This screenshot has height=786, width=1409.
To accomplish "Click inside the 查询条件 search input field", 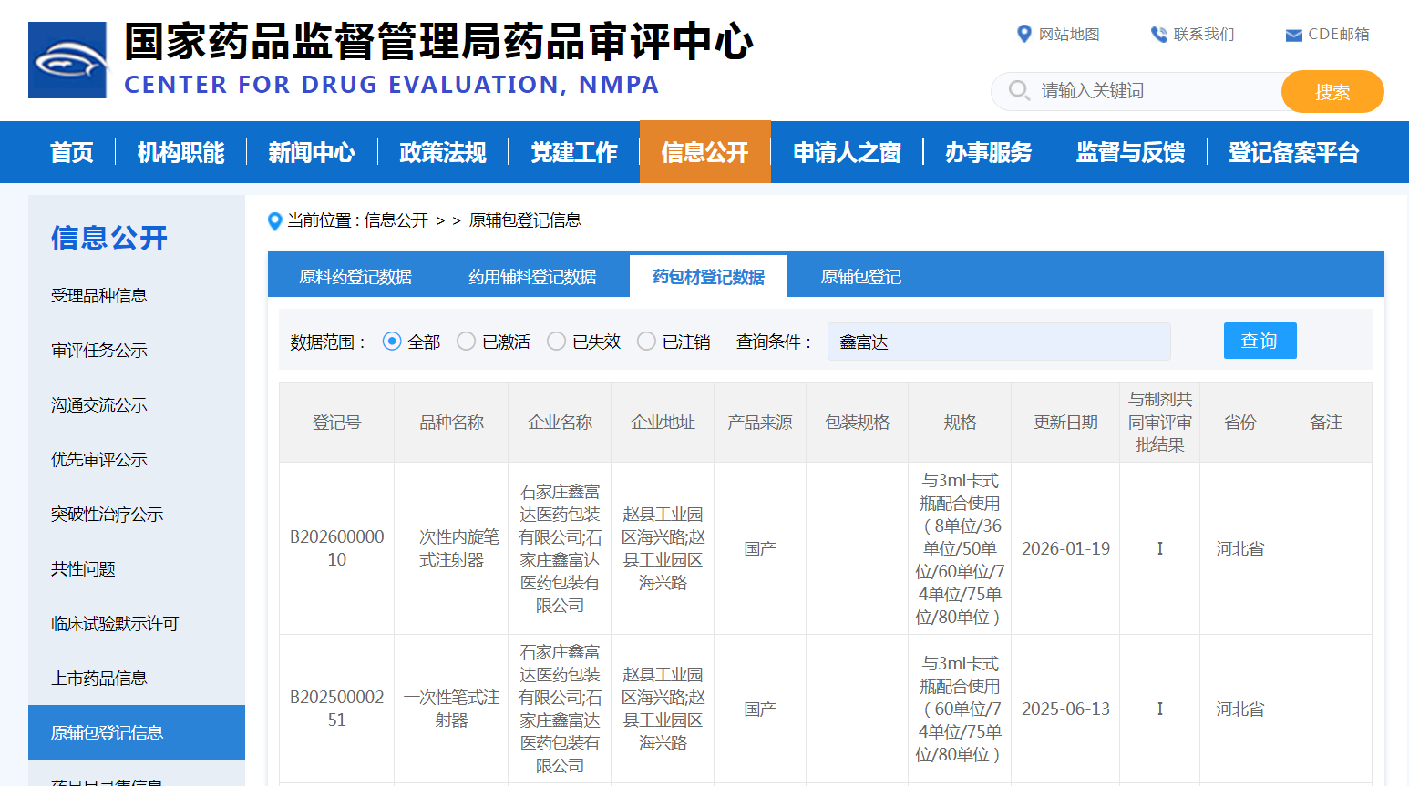I will click(998, 341).
